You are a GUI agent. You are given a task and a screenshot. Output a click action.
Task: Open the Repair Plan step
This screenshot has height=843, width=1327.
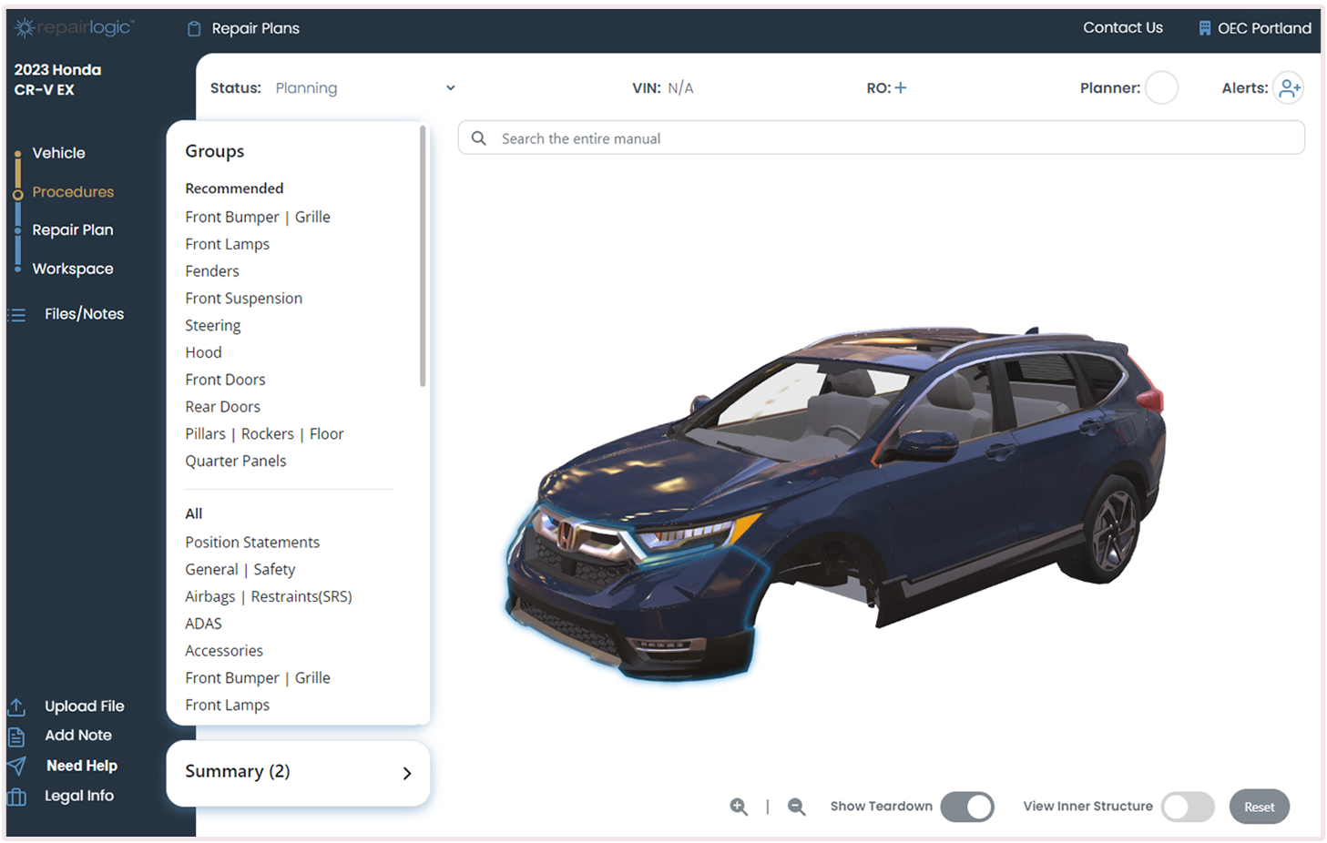[x=73, y=230]
